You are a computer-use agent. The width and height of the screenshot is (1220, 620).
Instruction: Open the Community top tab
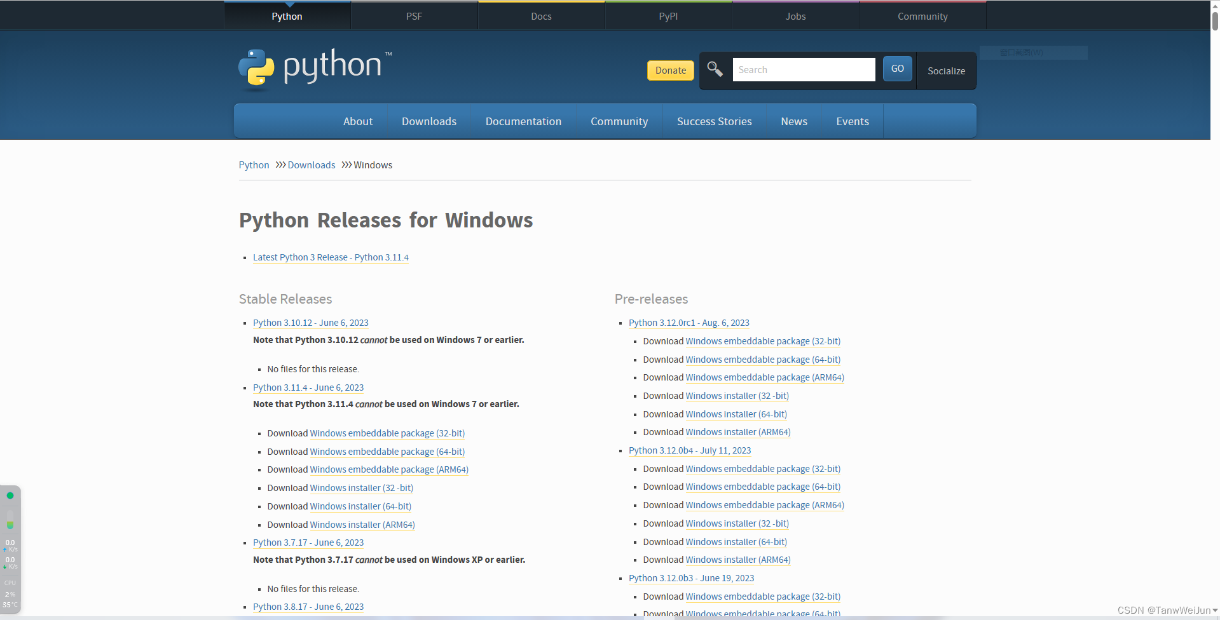922,17
